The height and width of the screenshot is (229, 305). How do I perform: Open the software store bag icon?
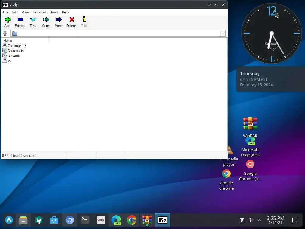pyautogui.click(x=54, y=220)
